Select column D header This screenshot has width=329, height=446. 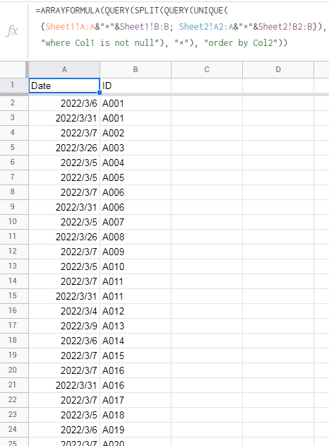point(278,69)
